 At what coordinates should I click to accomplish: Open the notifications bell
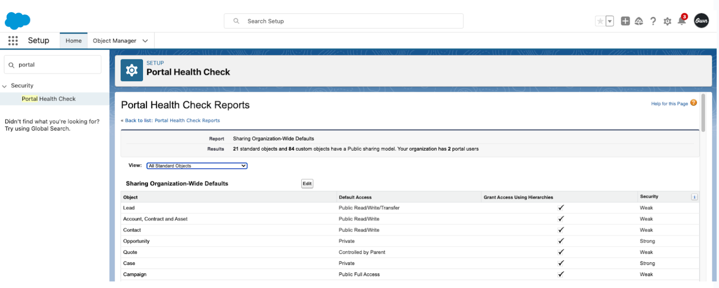pyautogui.click(x=682, y=21)
